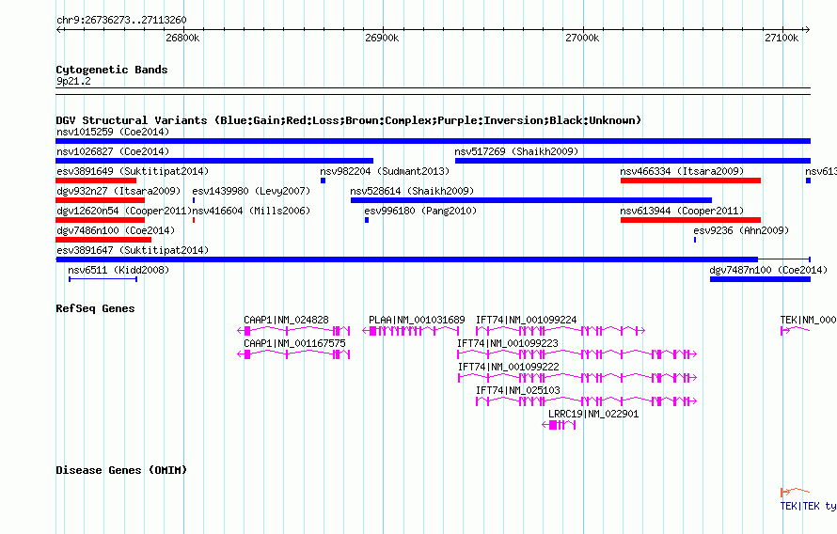Open the nsv517269 (Shaikh2009) variant label
The image size is (837, 534).
tap(516, 151)
